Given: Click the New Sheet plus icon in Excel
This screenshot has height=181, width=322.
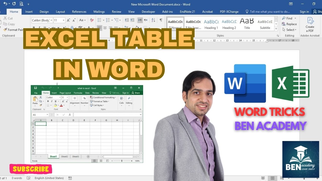Looking at the screenshot, I should 88,156.
